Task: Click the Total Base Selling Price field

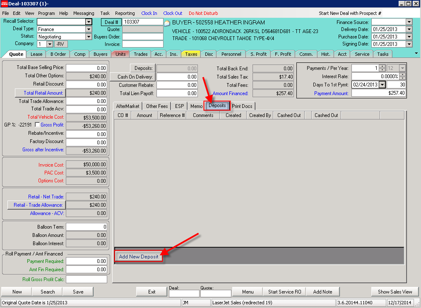Action: coord(87,68)
